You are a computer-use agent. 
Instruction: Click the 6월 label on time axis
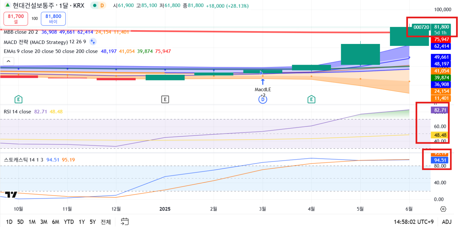(x=409, y=209)
